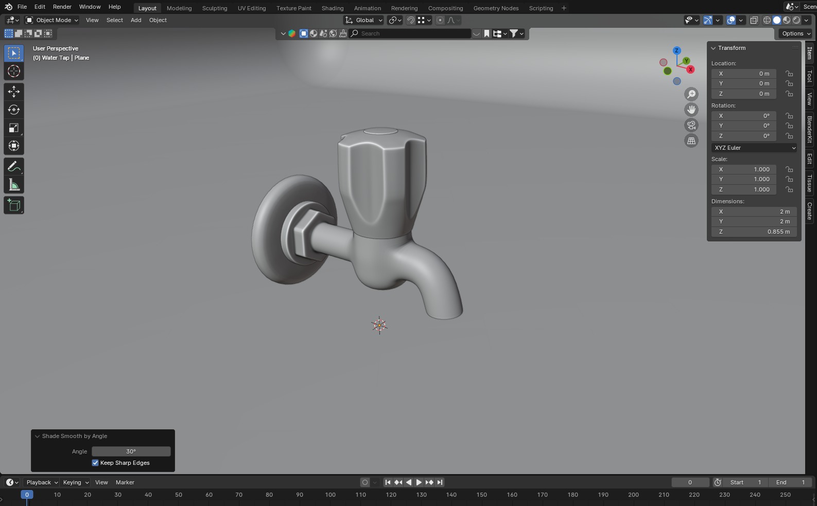Select the Measure ruler tool
Image resolution: width=817 pixels, height=506 pixels.
coord(14,185)
